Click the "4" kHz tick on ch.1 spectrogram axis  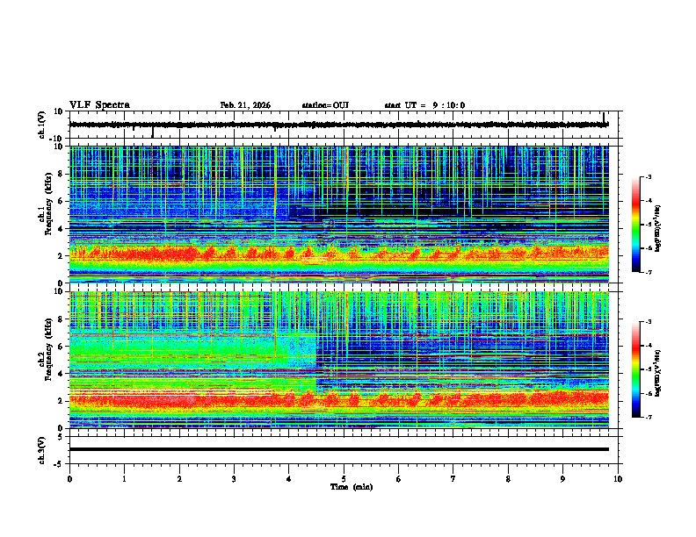tap(61, 229)
